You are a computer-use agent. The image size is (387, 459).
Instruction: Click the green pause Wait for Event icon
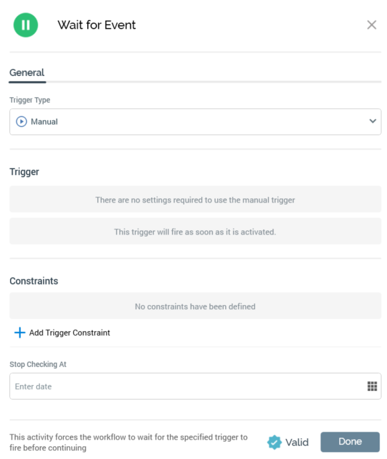tap(26, 25)
